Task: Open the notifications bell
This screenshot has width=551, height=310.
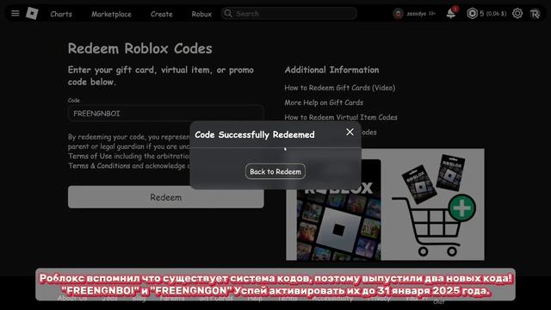Action: [x=451, y=14]
